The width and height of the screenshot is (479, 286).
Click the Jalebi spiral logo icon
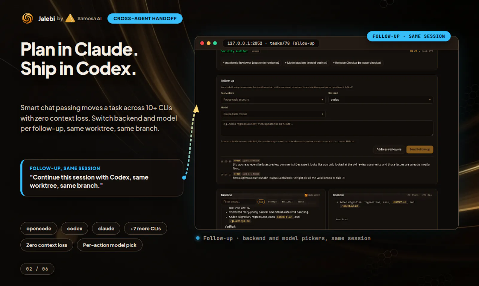coord(28,19)
